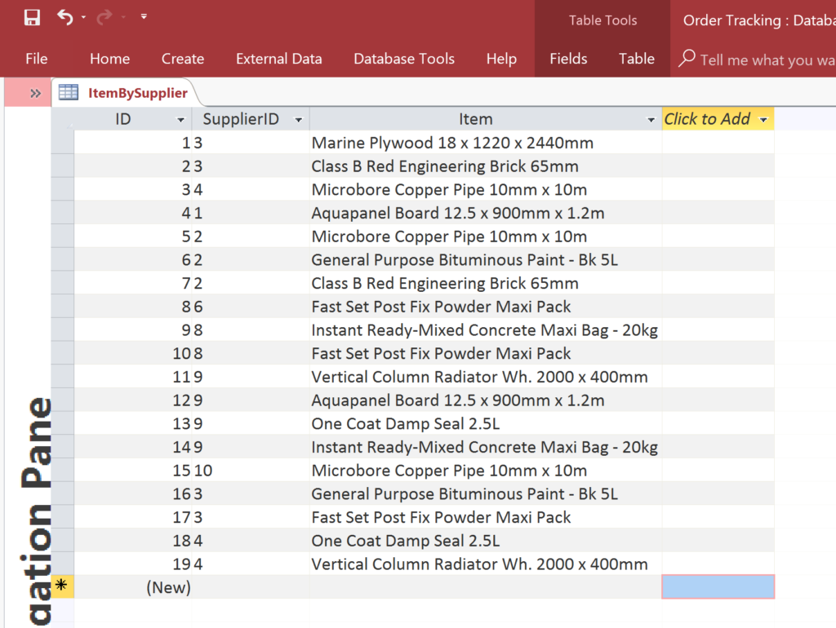Open the Database Tools ribbon tab
Viewport: 836px width, 628px height.
[x=404, y=59]
